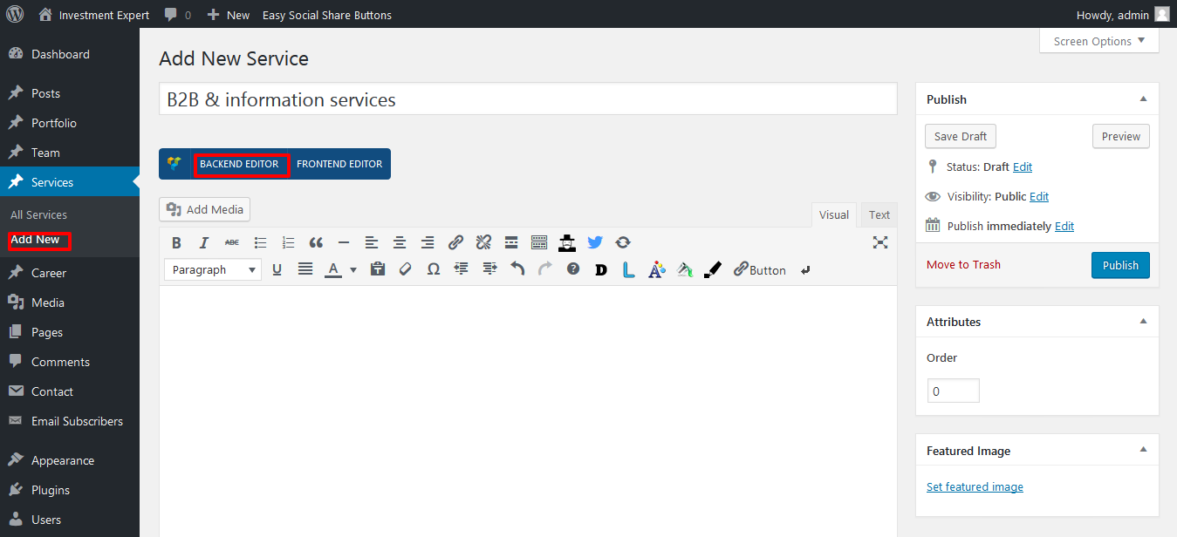Expand the Screen Options panel
1177x537 pixels.
1098,41
